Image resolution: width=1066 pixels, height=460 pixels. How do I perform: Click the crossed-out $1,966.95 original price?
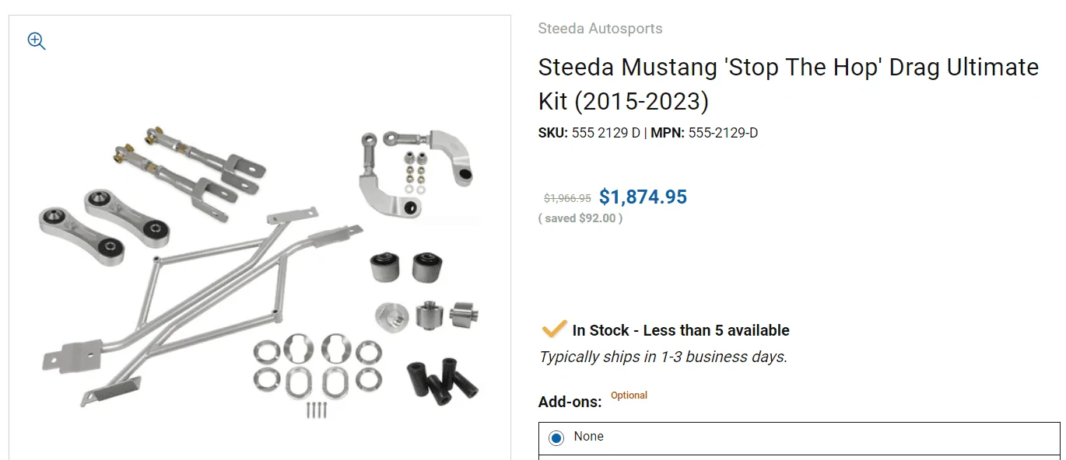[x=567, y=199]
